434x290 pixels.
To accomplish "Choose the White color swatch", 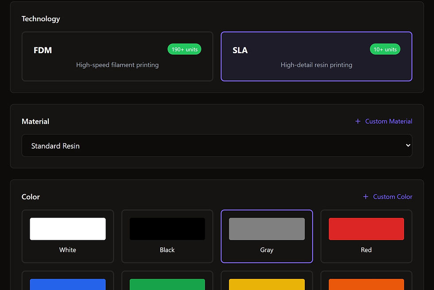I will coord(68,236).
